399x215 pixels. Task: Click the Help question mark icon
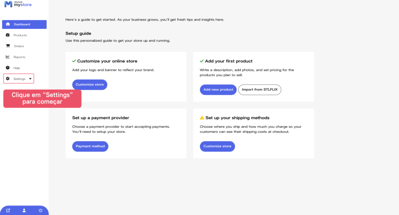pos(8,68)
